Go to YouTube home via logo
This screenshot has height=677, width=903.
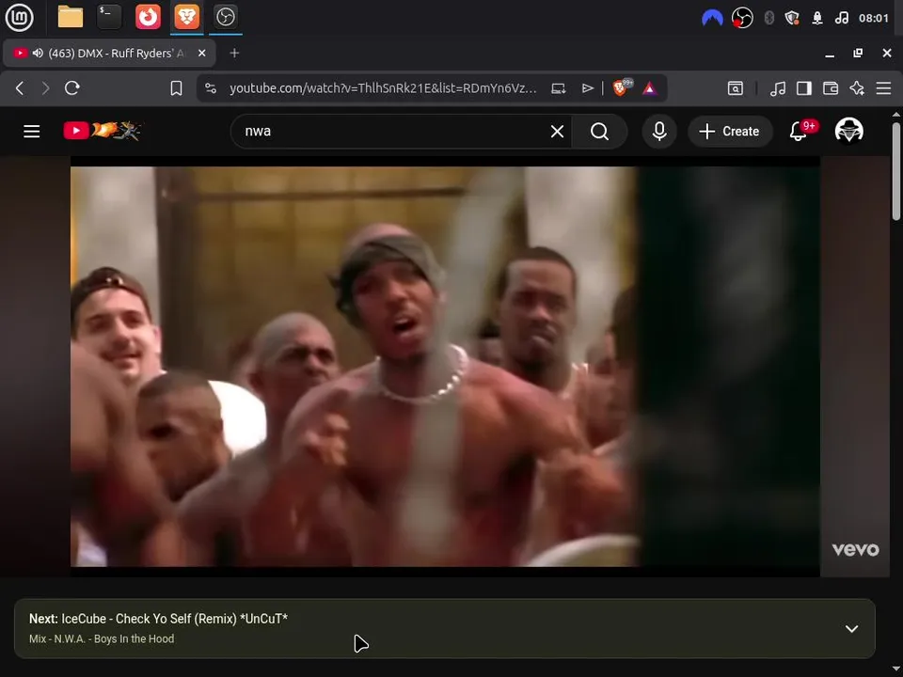102,131
